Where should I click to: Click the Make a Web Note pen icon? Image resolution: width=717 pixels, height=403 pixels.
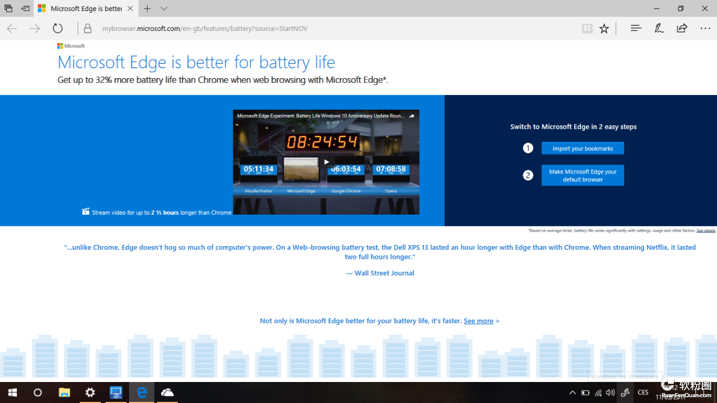[x=659, y=28]
